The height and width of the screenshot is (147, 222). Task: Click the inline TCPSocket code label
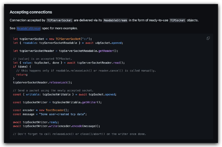tap(177, 20)
